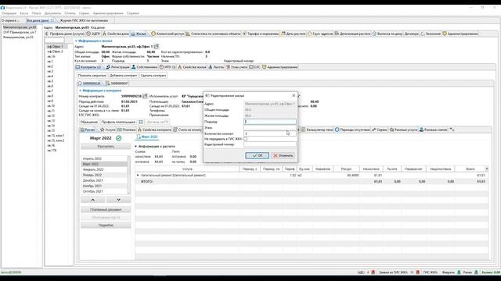Collapse the 'Информация о контракте' section
The height and width of the screenshot is (281, 501).
[80, 91]
